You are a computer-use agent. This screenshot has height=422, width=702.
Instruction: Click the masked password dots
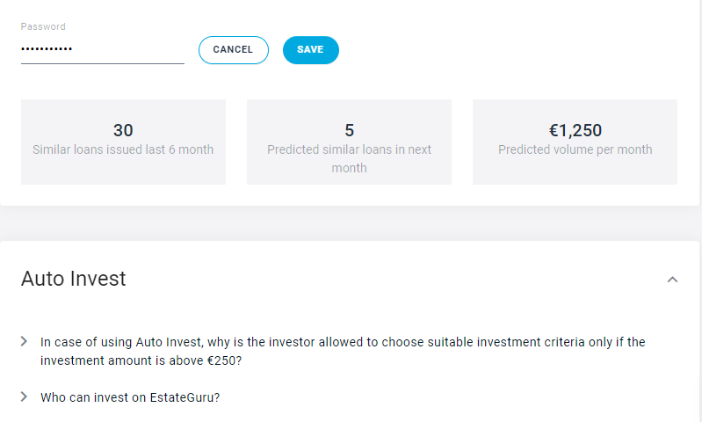(x=47, y=49)
